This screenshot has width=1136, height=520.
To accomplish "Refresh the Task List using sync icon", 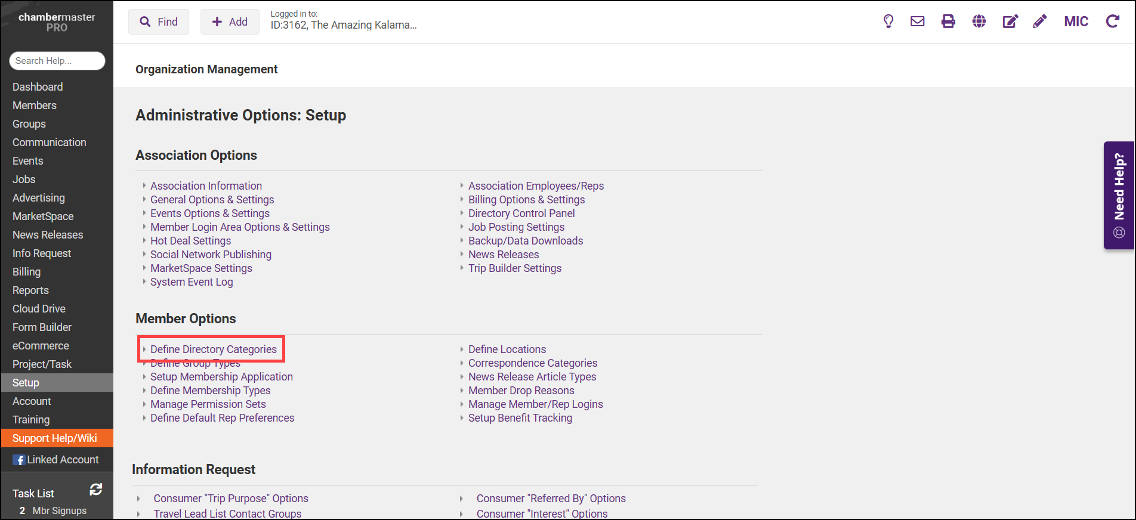I will point(96,490).
